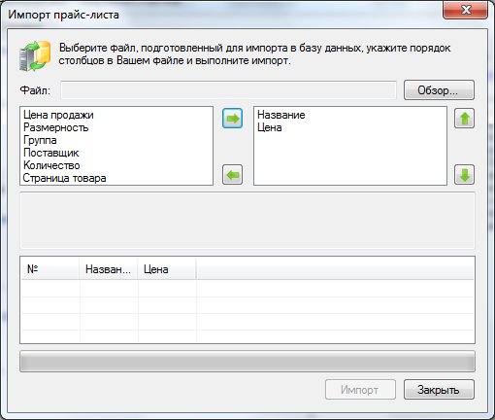Move selected column down with green arrow
The image size is (495, 420).
464,175
